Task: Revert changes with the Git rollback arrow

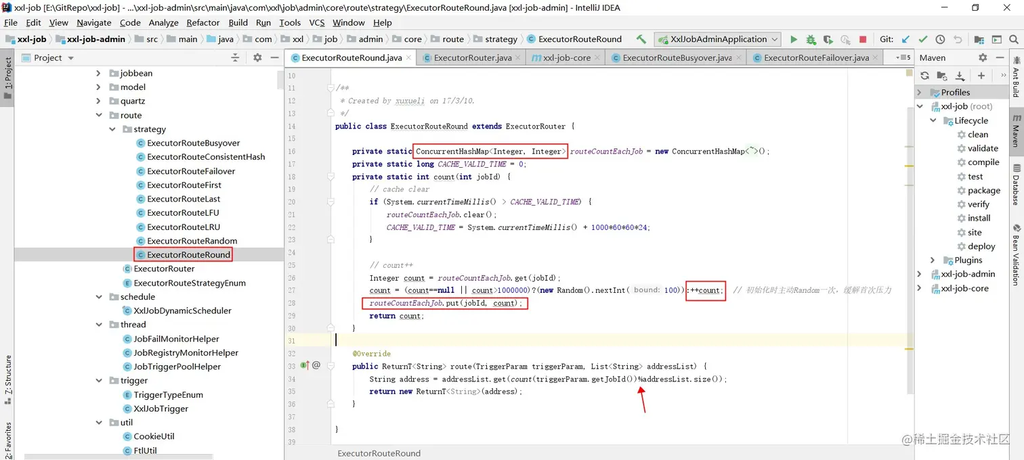Action: (958, 40)
